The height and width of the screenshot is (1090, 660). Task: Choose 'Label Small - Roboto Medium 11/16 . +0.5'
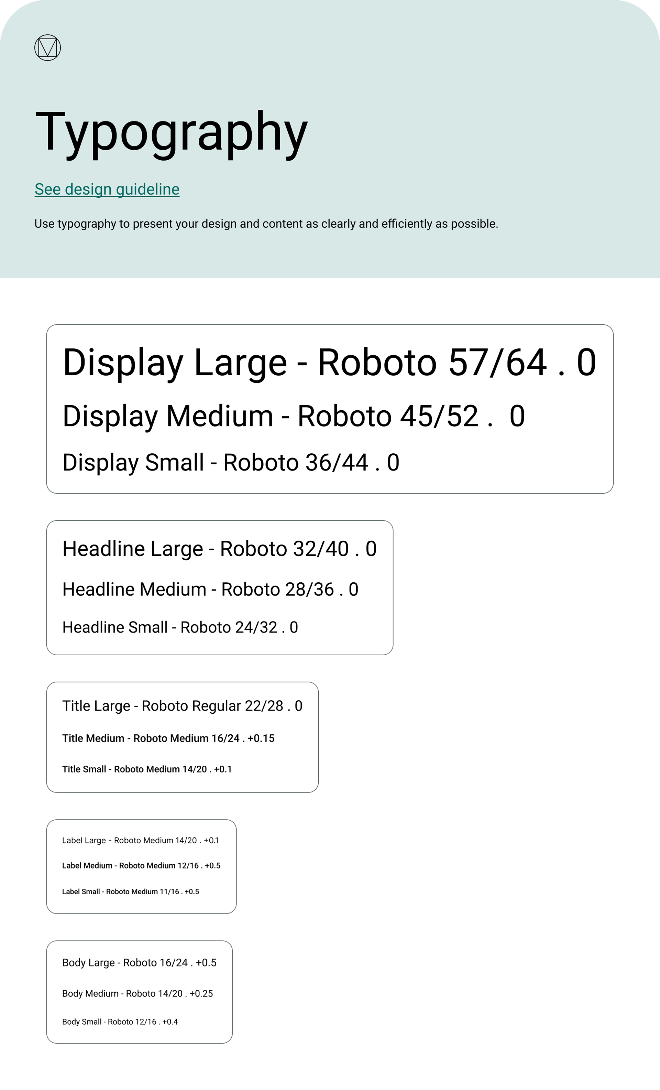(x=131, y=892)
